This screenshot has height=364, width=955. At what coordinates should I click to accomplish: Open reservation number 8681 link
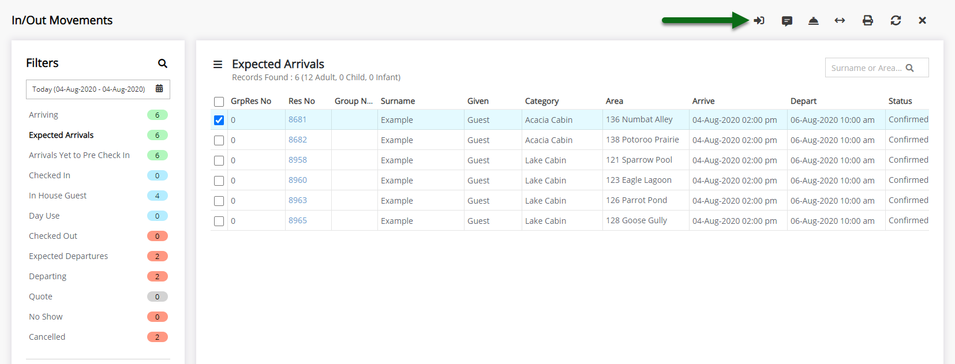pyautogui.click(x=298, y=119)
